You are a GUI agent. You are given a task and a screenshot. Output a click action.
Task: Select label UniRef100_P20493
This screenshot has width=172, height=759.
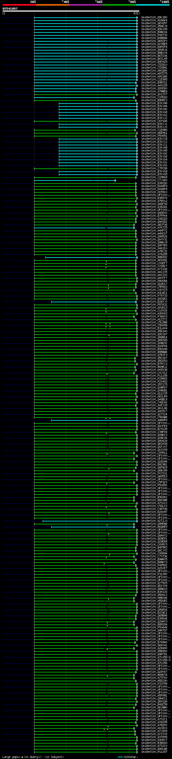[x=154, y=382]
